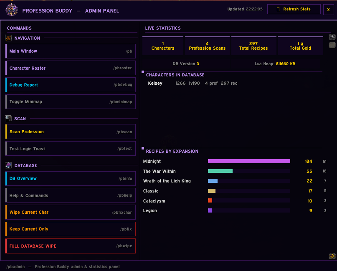Open DB Overview
The width and height of the screenshot is (337, 271).
click(71, 178)
